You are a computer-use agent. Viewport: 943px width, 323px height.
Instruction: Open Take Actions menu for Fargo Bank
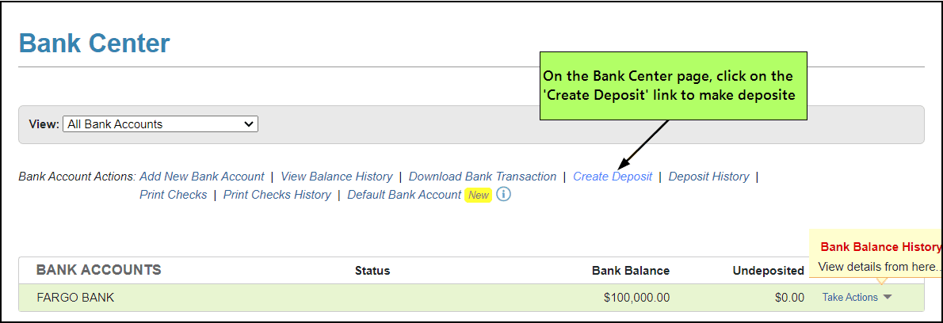[x=850, y=298]
